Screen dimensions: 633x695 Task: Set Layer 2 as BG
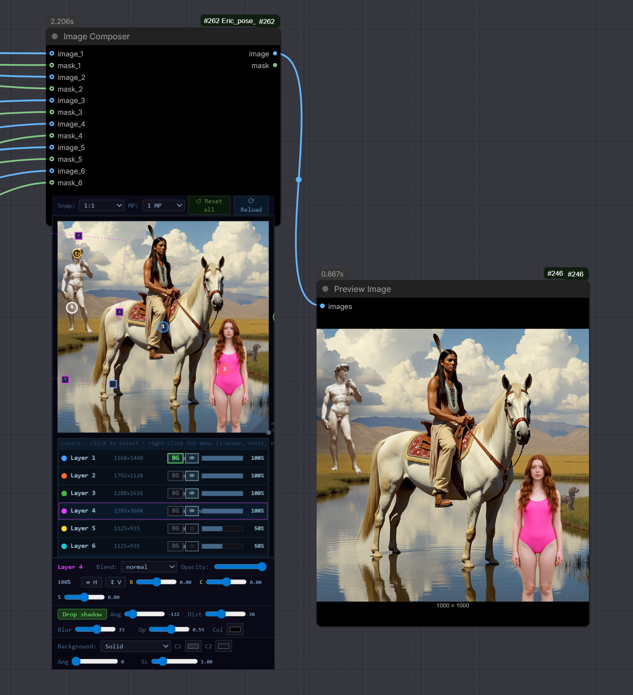(x=175, y=476)
